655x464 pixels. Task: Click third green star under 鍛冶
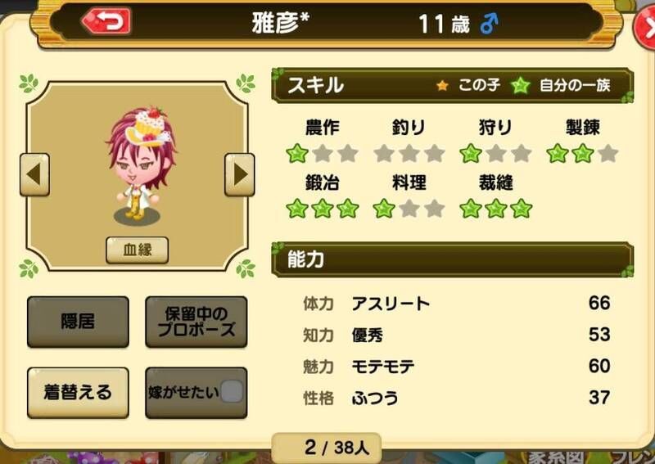348,209
